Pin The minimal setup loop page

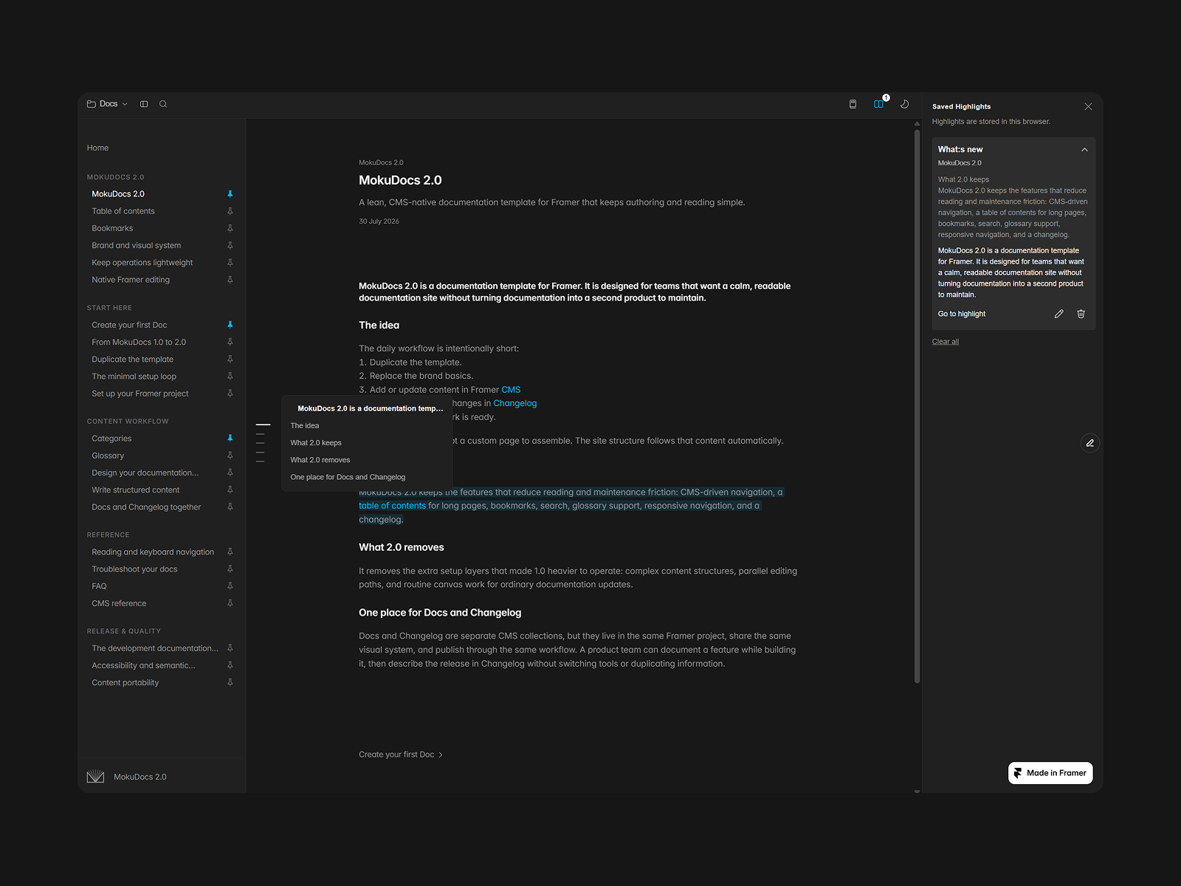coord(230,377)
